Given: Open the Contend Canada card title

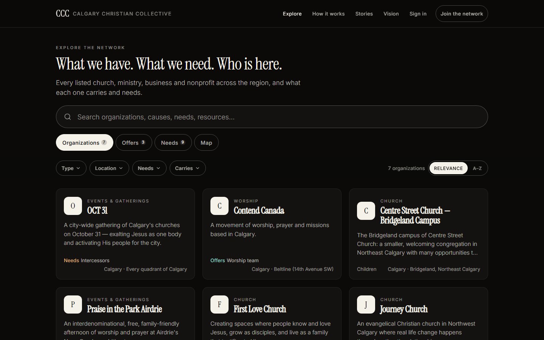Looking at the screenshot, I should coord(259,210).
